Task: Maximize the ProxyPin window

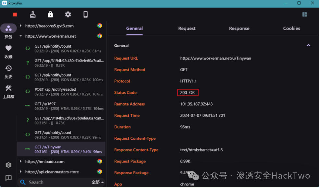Action: pyautogui.click(x=299, y=3)
